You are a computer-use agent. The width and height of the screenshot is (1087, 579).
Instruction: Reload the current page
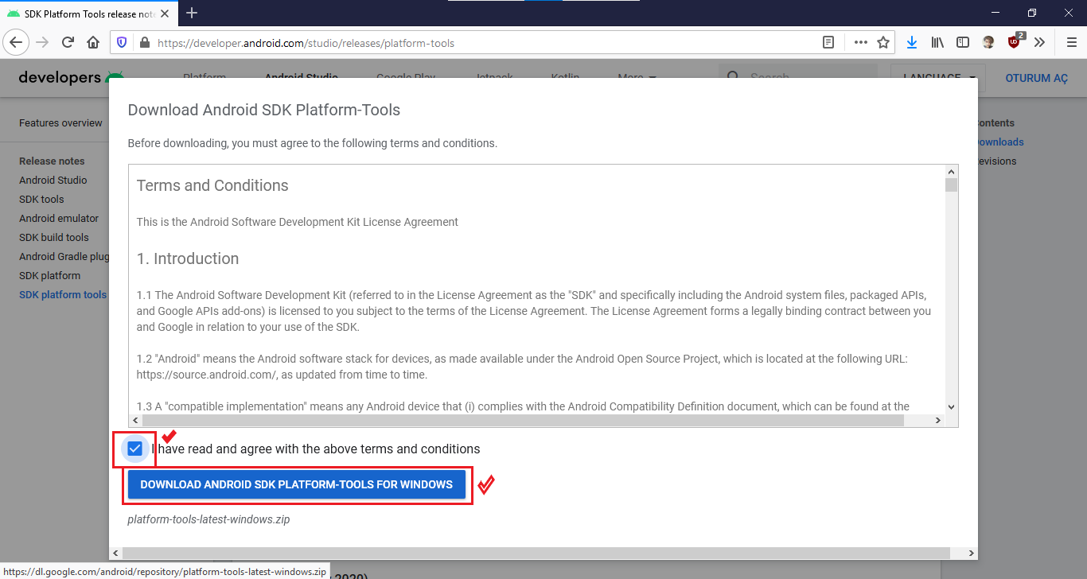tap(68, 42)
